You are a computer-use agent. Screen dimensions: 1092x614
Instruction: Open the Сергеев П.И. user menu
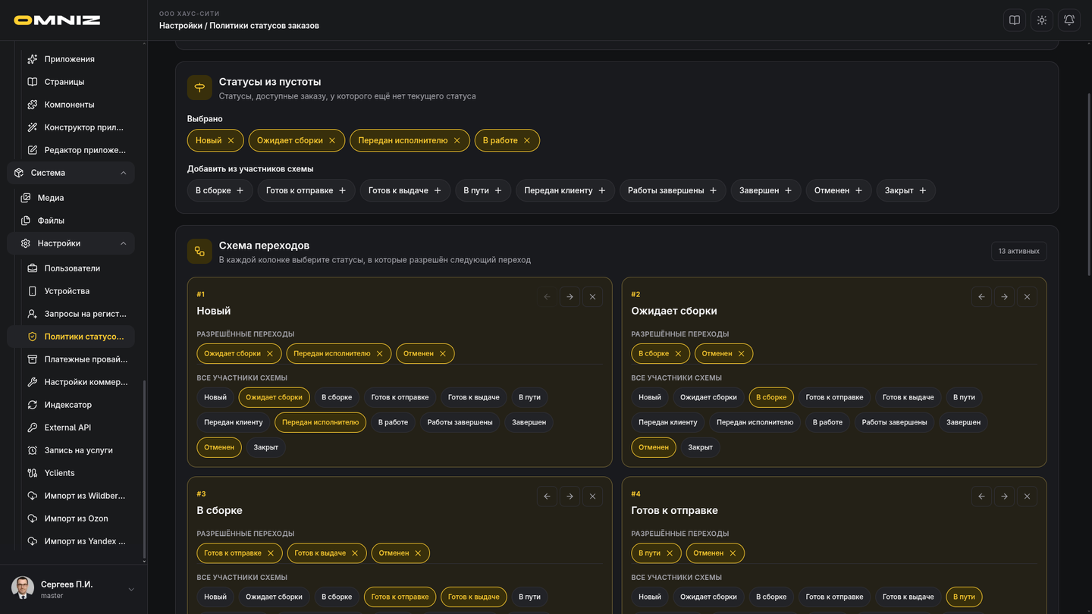74,588
